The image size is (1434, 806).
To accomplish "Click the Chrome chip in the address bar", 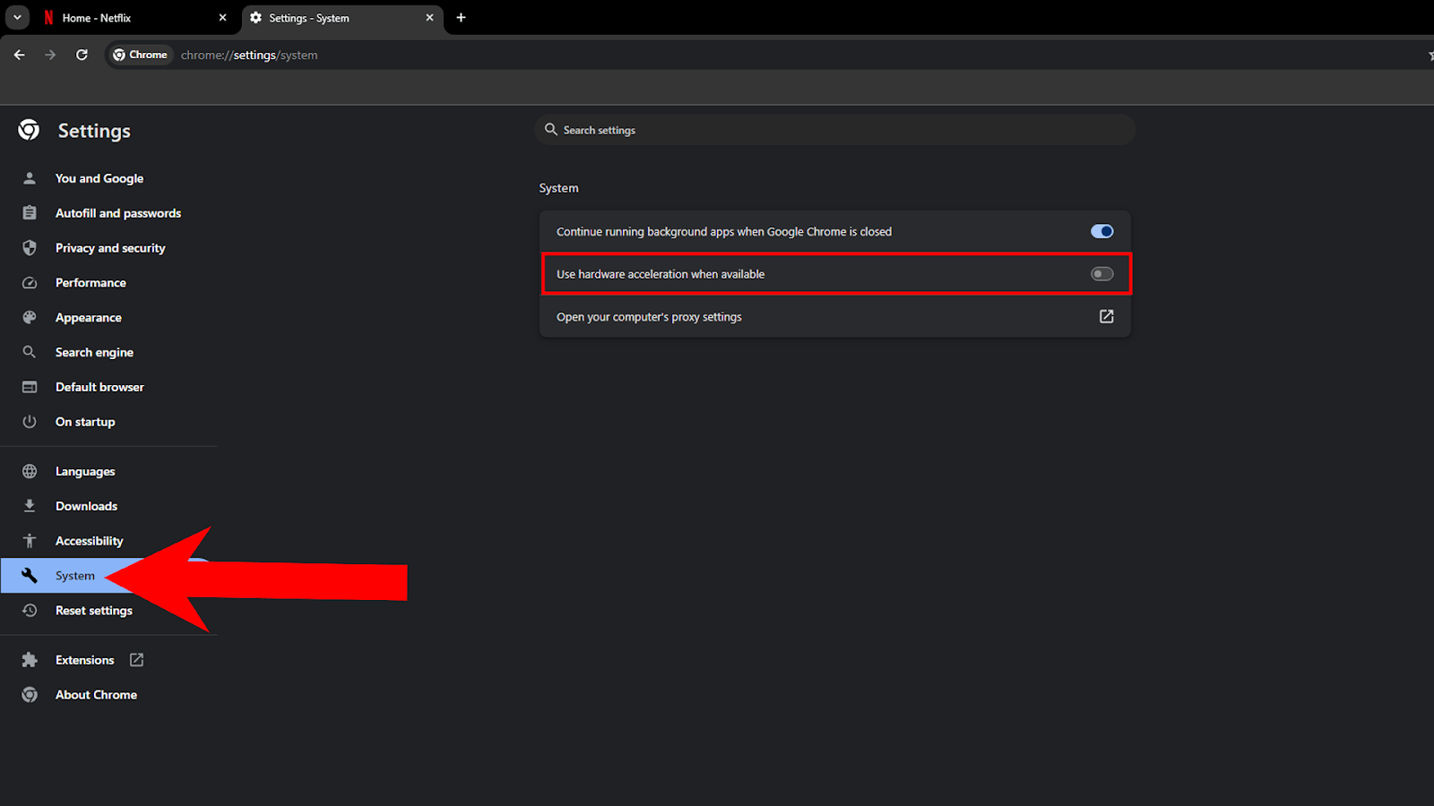I will (x=140, y=55).
